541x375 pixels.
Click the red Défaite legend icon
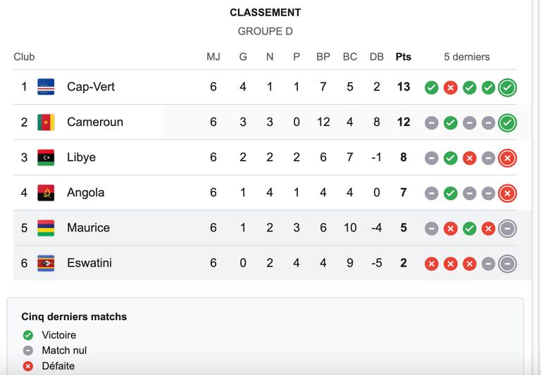(x=28, y=366)
